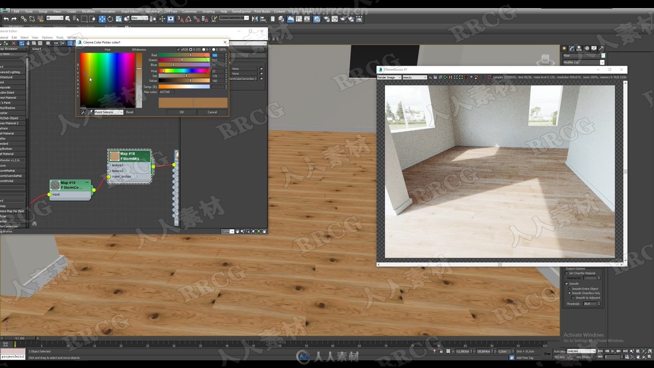The height and width of the screenshot is (368, 654).
Task: Click the Hue rainbow slider
Action: pos(184,71)
